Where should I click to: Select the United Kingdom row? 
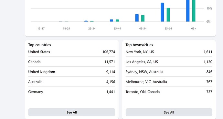tap(71, 72)
